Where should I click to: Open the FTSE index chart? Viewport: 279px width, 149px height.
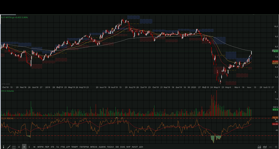click(x=63, y=147)
